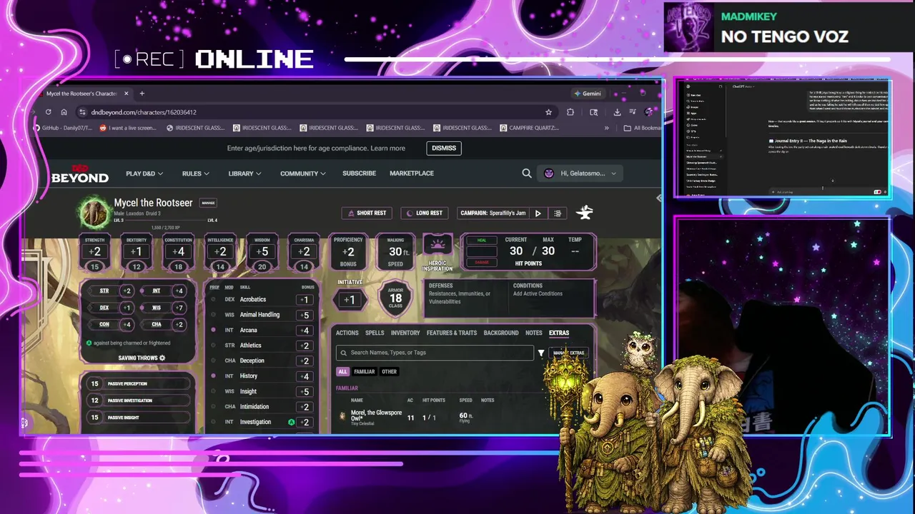Switch to the INVENTORY tab
Screen dimensions: 915x514
pyautogui.click(x=405, y=333)
